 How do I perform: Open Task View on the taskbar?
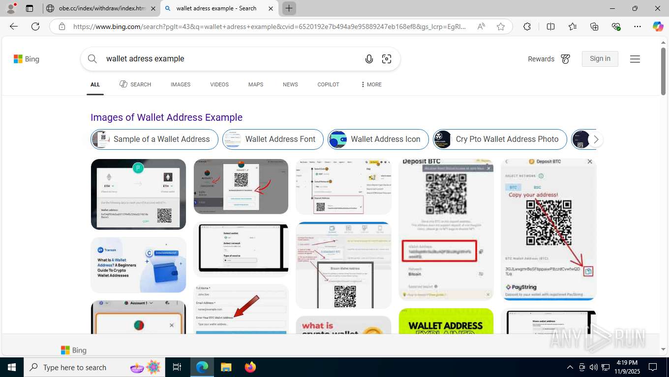pos(177,367)
